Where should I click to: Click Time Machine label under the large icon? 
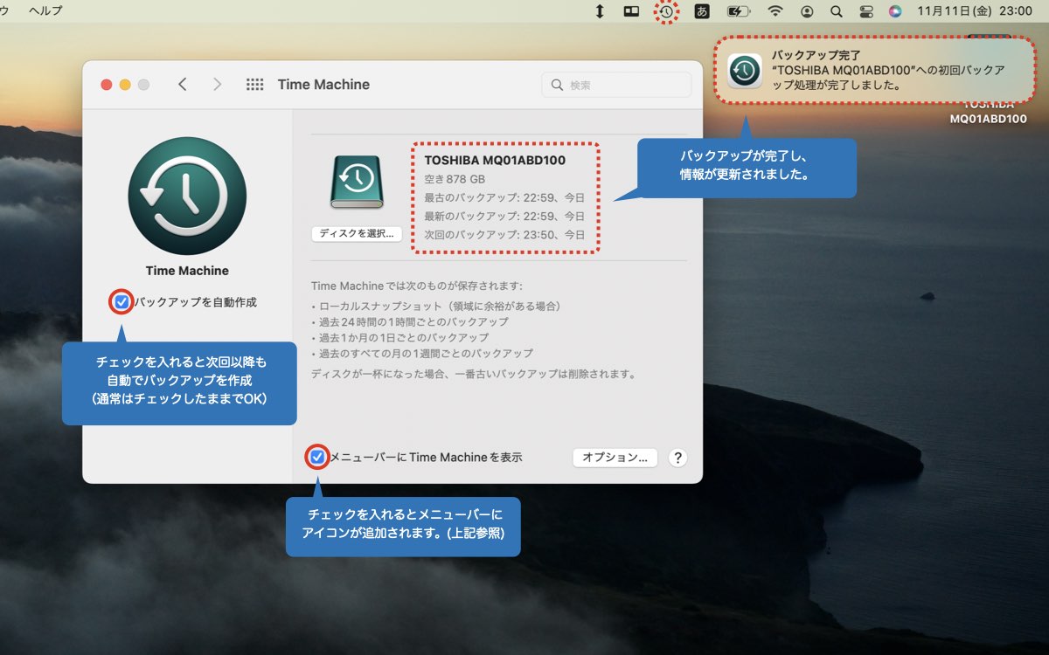point(187,271)
